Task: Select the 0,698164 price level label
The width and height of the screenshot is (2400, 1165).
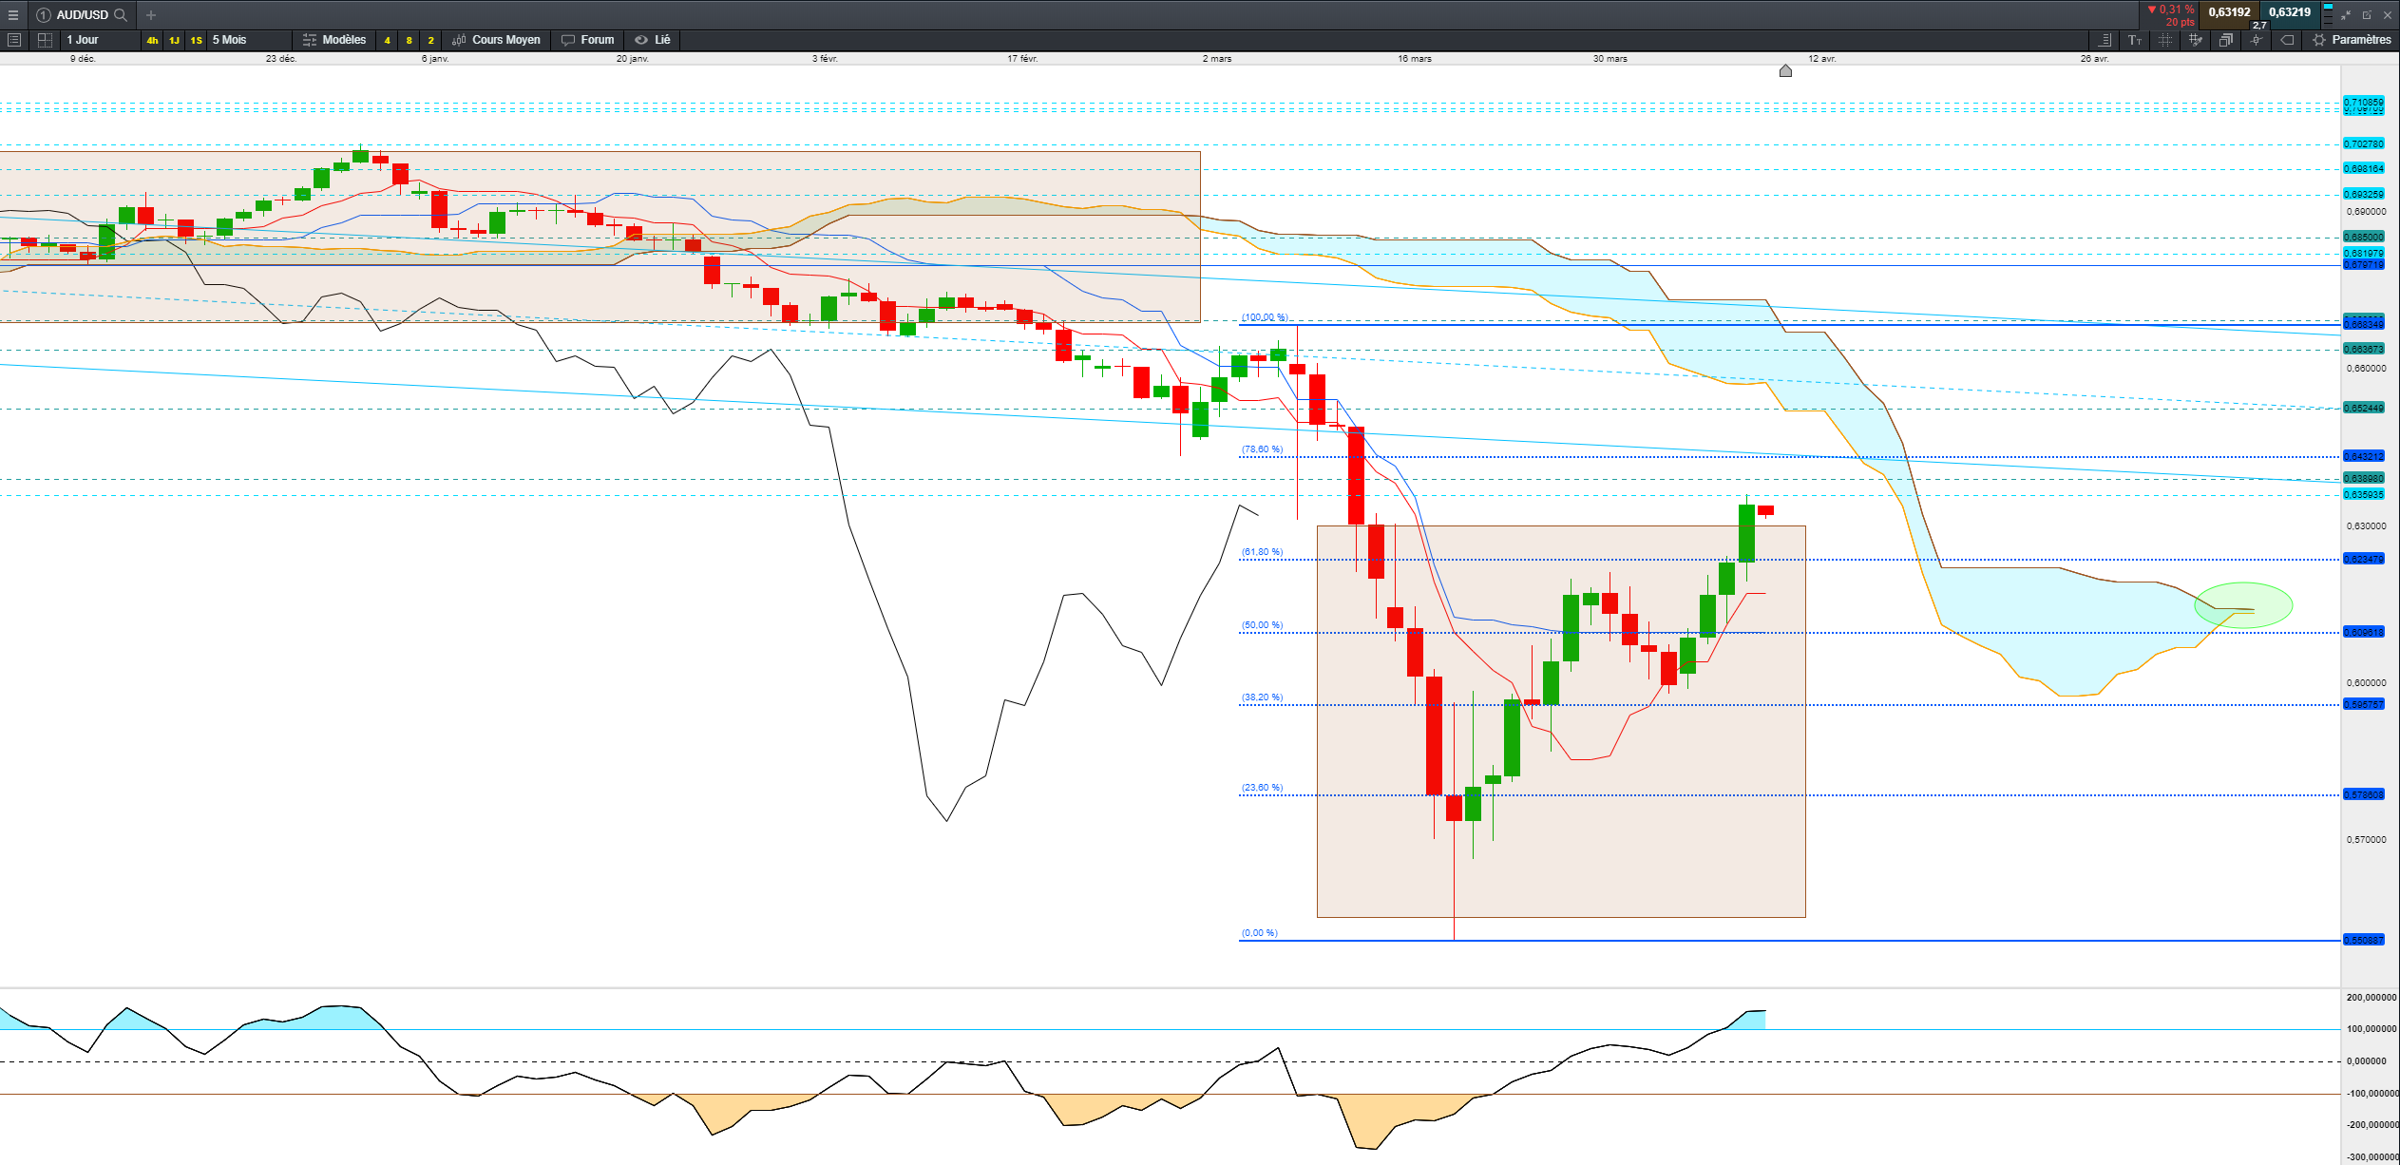Action: pyautogui.click(x=2363, y=169)
